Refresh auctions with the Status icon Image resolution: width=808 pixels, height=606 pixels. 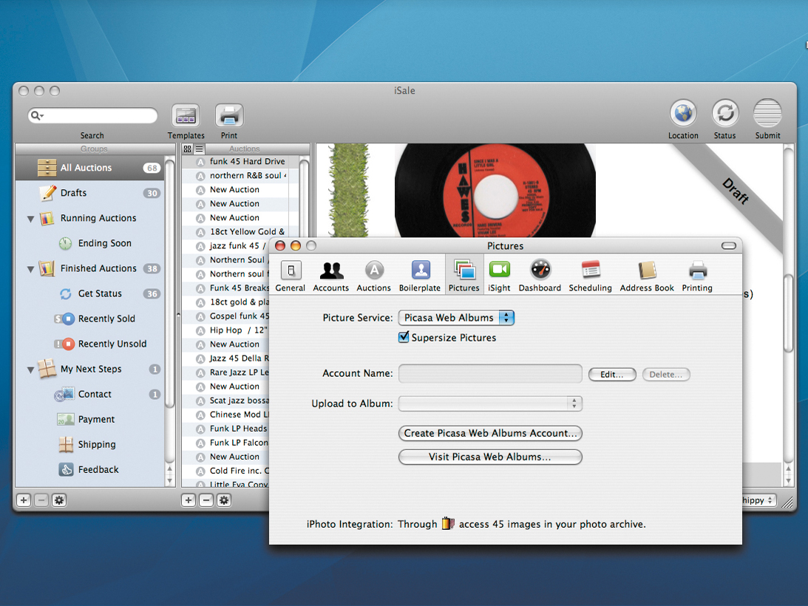(725, 113)
